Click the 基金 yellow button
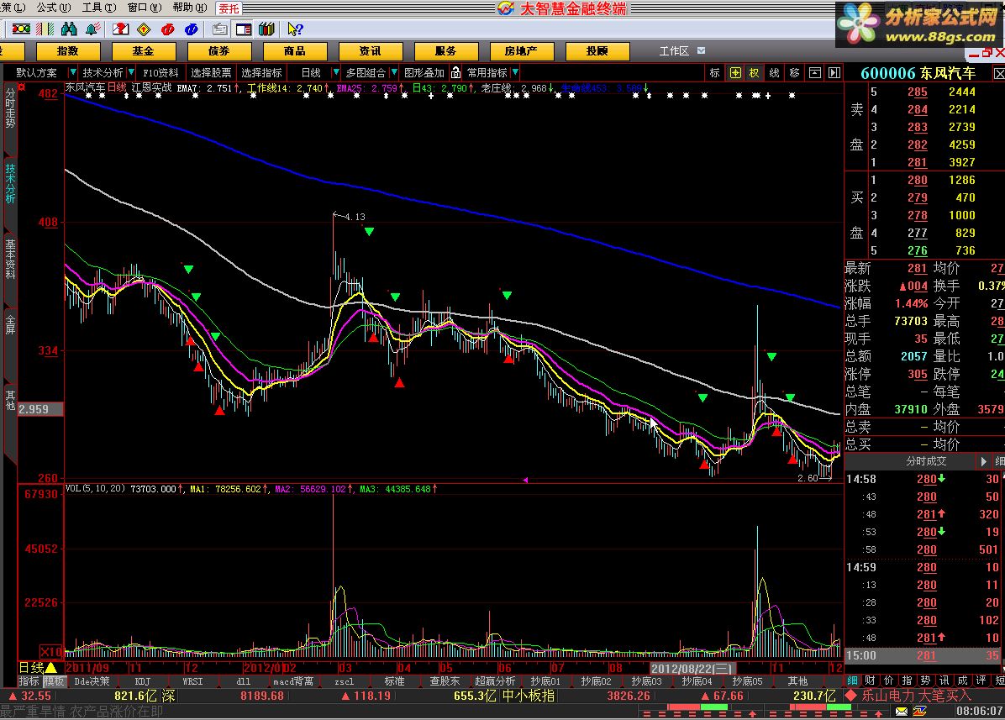The width and height of the screenshot is (1005, 720). coord(144,51)
